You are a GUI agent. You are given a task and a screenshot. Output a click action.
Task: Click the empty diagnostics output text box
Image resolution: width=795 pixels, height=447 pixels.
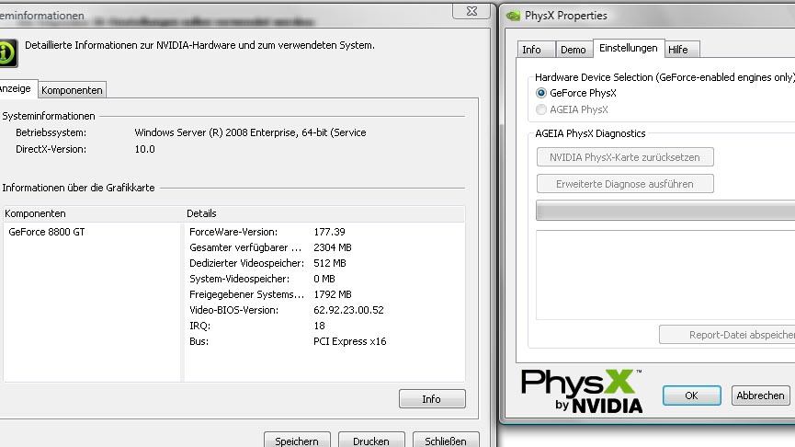pos(665,274)
